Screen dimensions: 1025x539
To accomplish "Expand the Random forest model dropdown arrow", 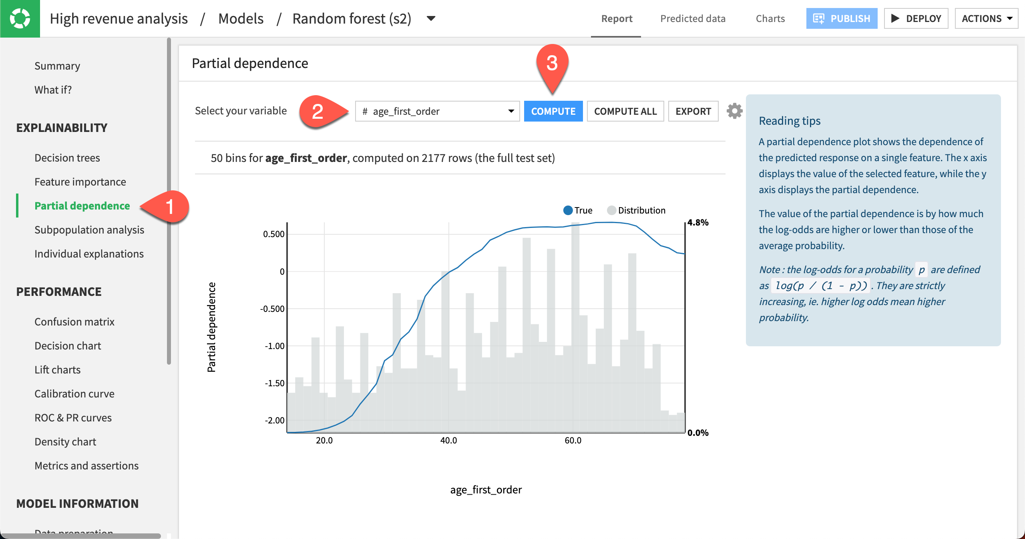I will click(x=431, y=18).
